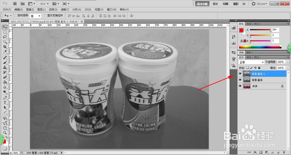Launch Mini Bridge with Mb icon

tap(22, 4)
